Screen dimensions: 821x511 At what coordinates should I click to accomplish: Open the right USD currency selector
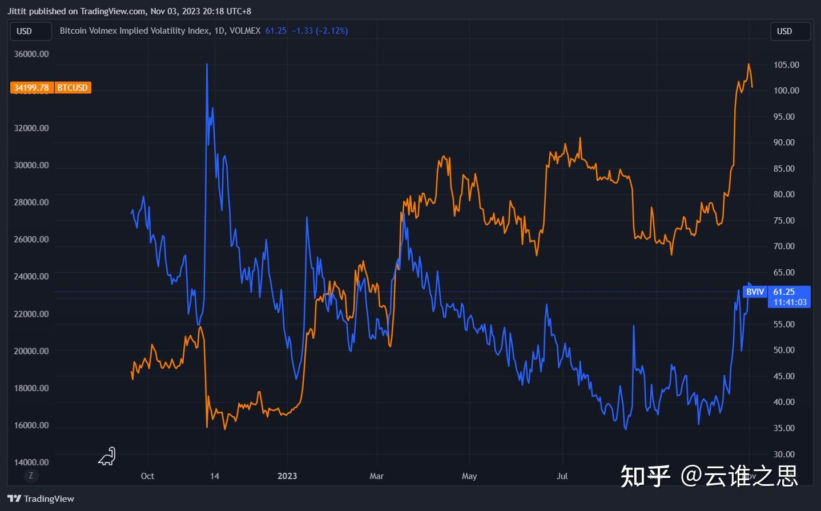pos(790,31)
